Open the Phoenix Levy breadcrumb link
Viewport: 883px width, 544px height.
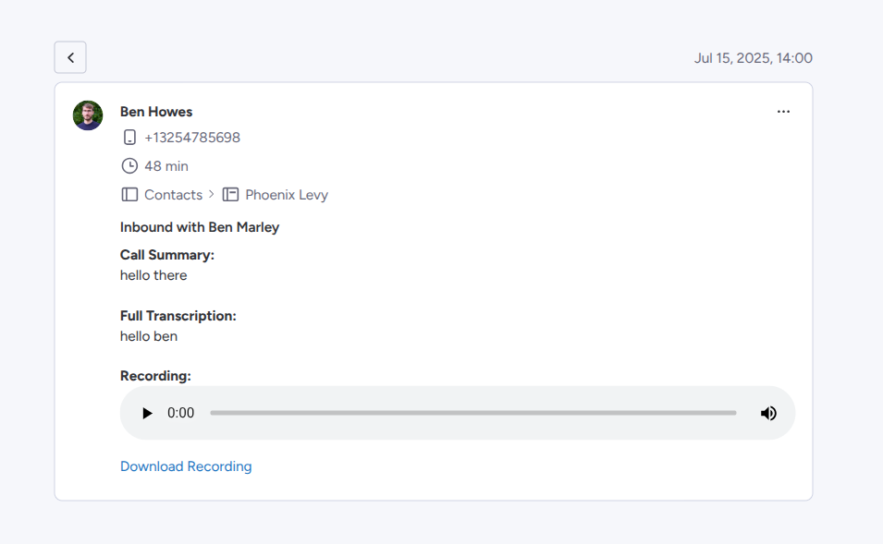(x=287, y=195)
